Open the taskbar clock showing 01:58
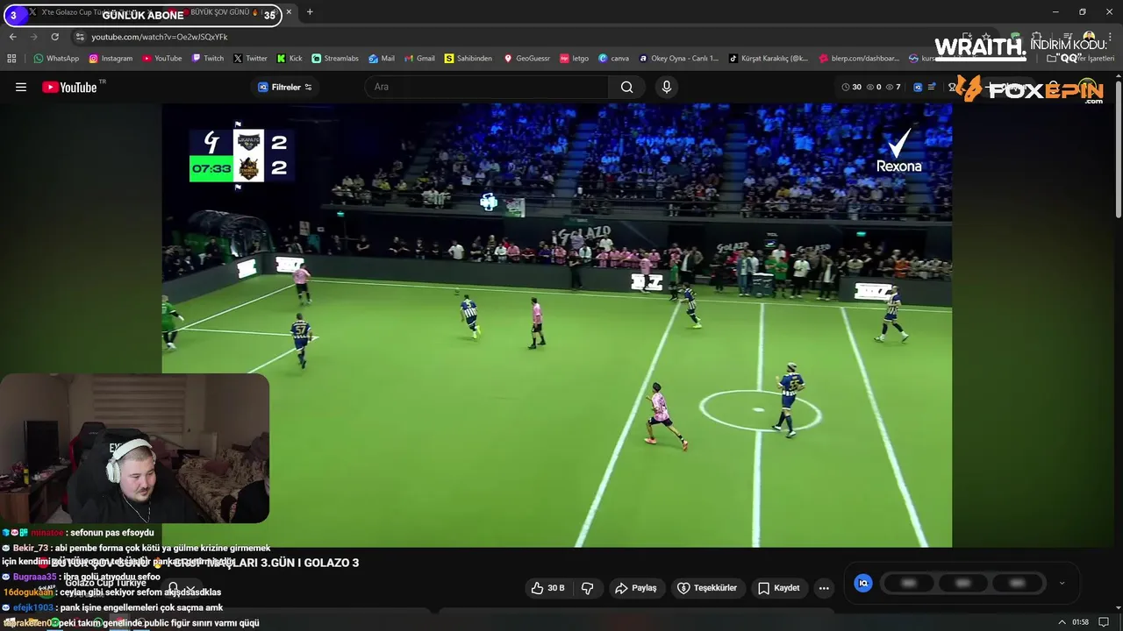Screen dimensions: 1123x631 tap(1081, 622)
